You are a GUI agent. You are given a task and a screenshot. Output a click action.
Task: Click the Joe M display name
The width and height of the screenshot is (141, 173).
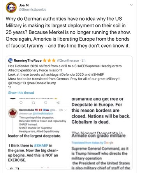[x=24, y=5]
